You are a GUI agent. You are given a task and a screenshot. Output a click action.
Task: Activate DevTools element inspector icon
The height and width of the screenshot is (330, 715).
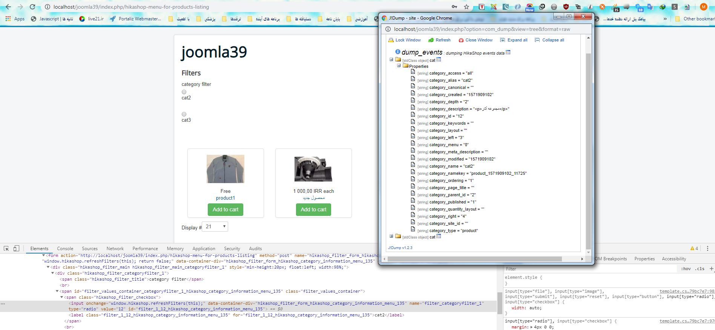coord(6,249)
